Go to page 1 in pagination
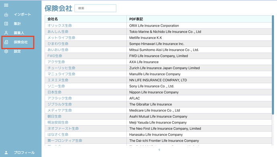The width and height of the screenshot is (277, 157). tap(159, 150)
